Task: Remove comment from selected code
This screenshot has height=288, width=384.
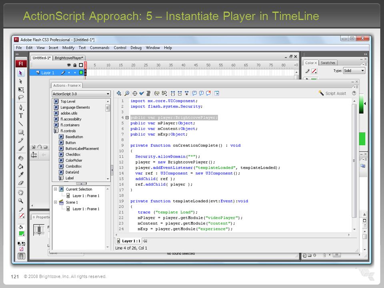Action: click(208, 93)
